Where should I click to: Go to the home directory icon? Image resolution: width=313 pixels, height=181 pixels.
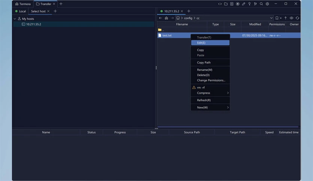tap(166, 18)
